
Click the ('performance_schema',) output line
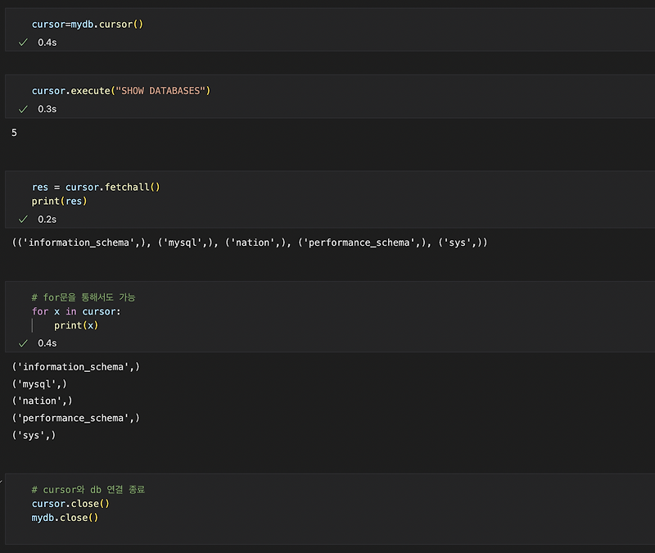click(x=75, y=418)
